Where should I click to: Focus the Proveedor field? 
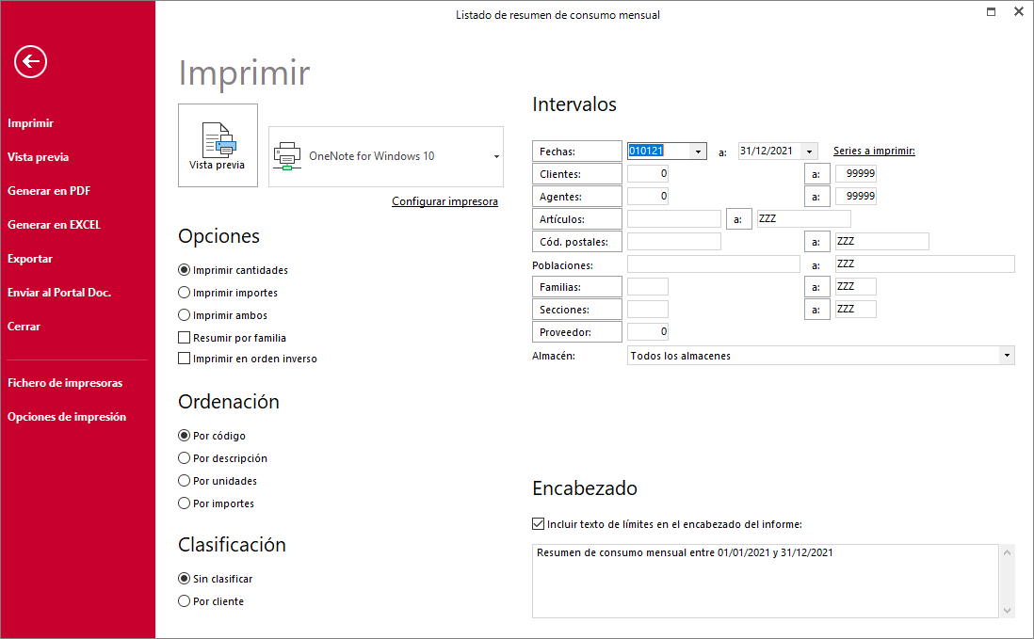(648, 331)
